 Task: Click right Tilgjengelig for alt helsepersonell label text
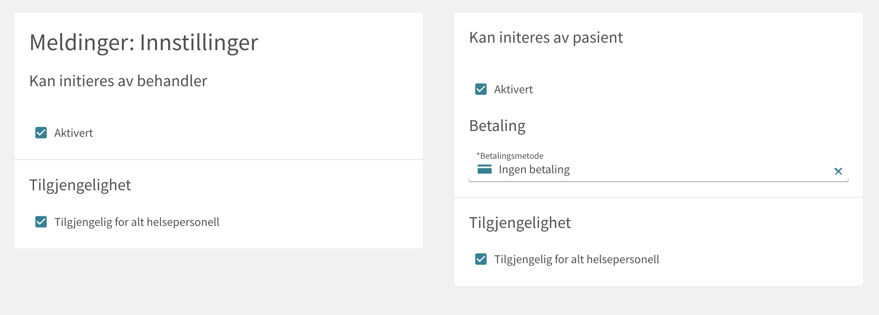(x=577, y=259)
